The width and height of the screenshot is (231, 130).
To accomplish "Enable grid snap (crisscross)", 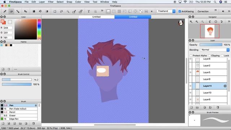I will pyautogui.click(x=119, y=11).
